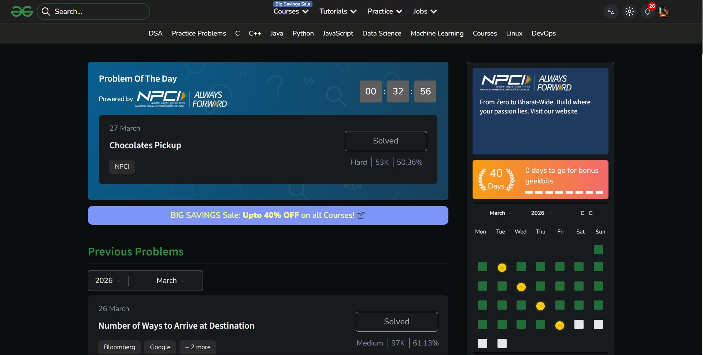This screenshot has height=355, width=703.
Task: Open the NPCI 'From Zero to Bharat-Wide' ad card
Action: (x=540, y=111)
